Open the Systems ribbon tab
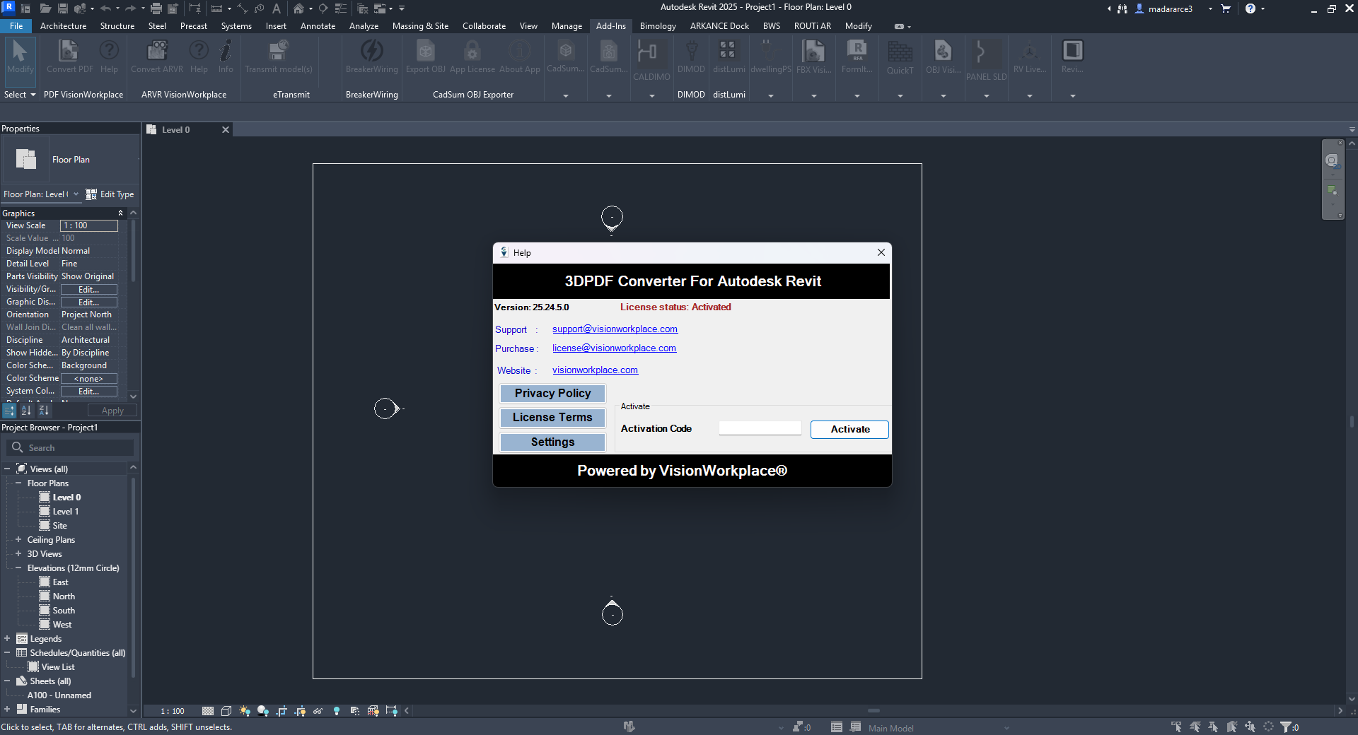The height and width of the screenshot is (735, 1358). (236, 26)
